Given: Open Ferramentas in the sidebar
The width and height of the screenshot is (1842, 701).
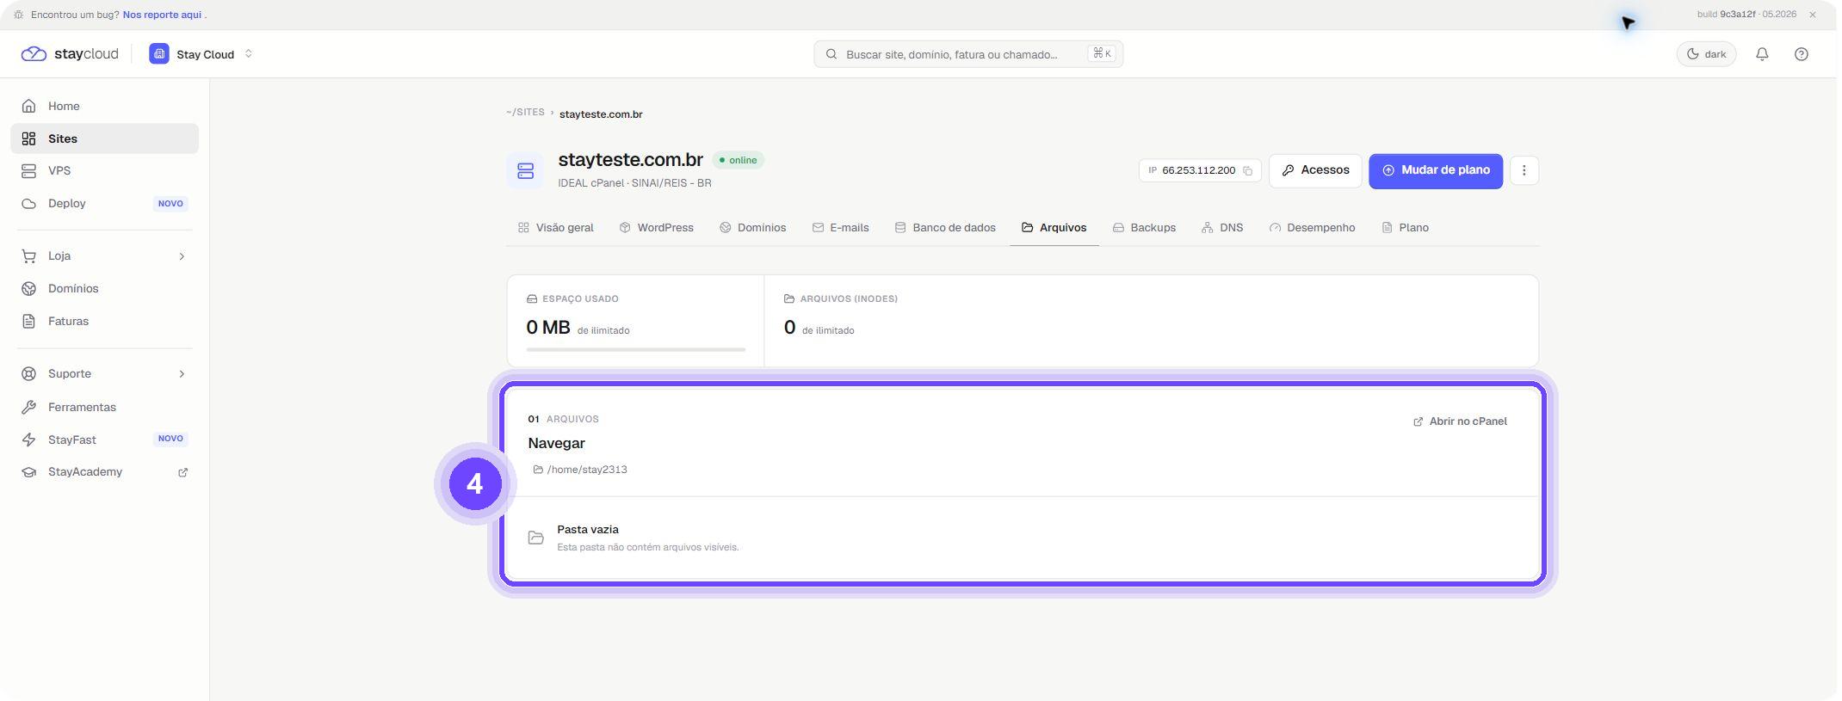Looking at the screenshot, I should (x=105, y=407).
